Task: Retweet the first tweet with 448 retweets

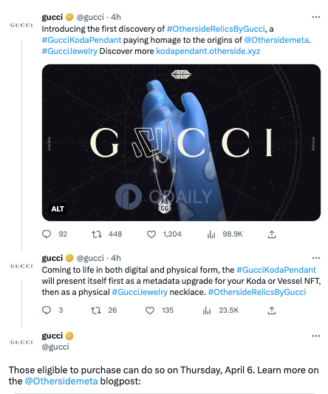Action: (97, 234)
